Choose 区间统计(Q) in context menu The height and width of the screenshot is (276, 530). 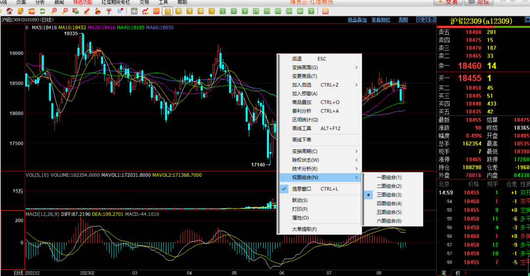319,120
